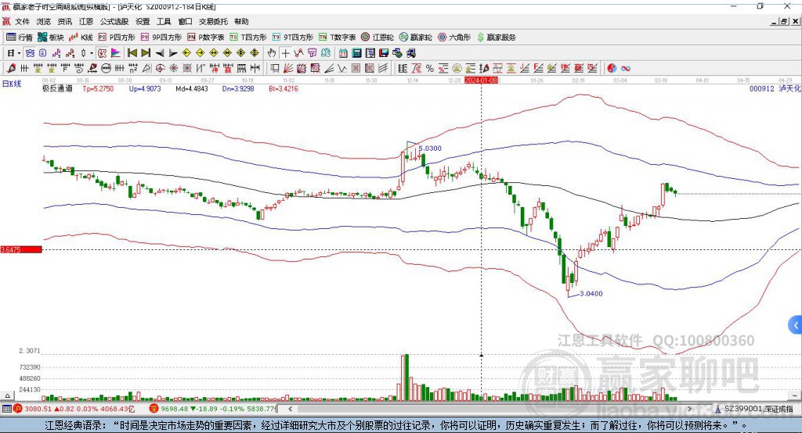
Task: Open the 设置 menu
Action: tap(143, 21)
